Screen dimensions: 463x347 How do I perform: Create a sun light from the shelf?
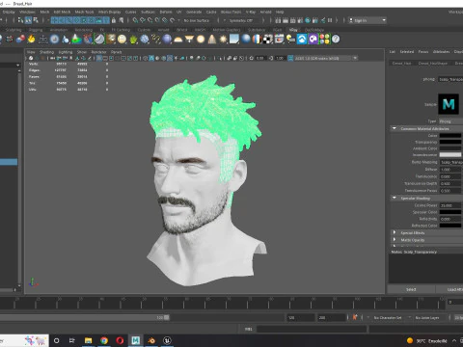point(223,40)
